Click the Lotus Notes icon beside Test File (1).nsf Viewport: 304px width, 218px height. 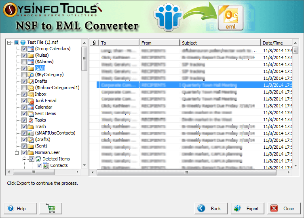point(23,42)
